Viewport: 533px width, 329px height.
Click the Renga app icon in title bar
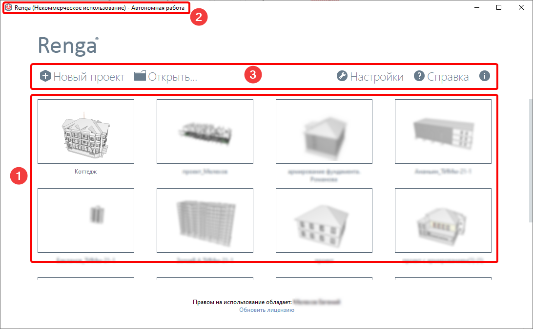(8, 7)
